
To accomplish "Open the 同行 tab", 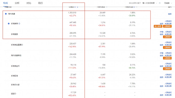I will [40, 3].
